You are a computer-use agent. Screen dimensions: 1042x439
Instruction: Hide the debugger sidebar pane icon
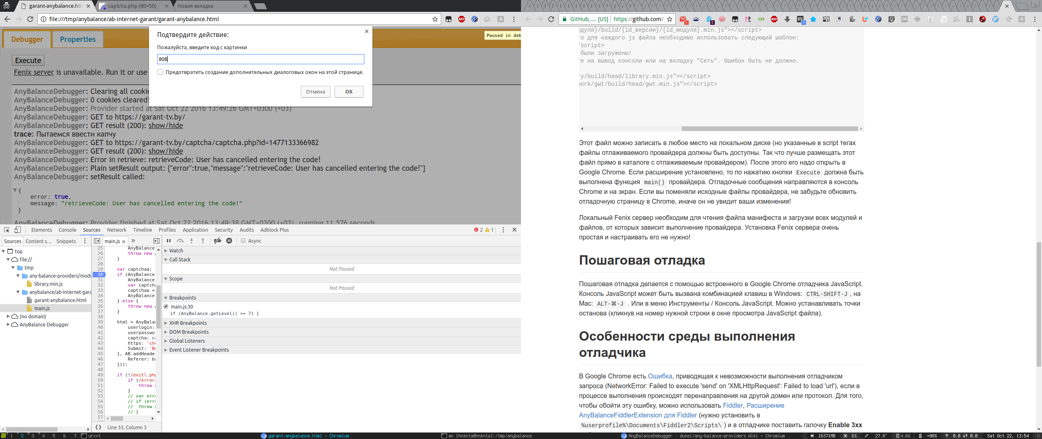[156, 241]
